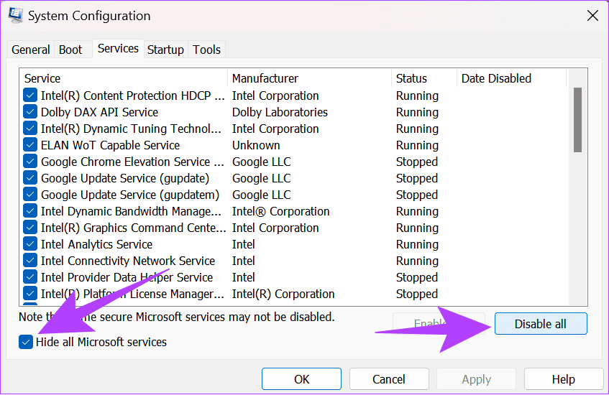Close the System Configuration window
This screenshot has height=395, width=609.
pyautogui.click(x=592, y=15)
